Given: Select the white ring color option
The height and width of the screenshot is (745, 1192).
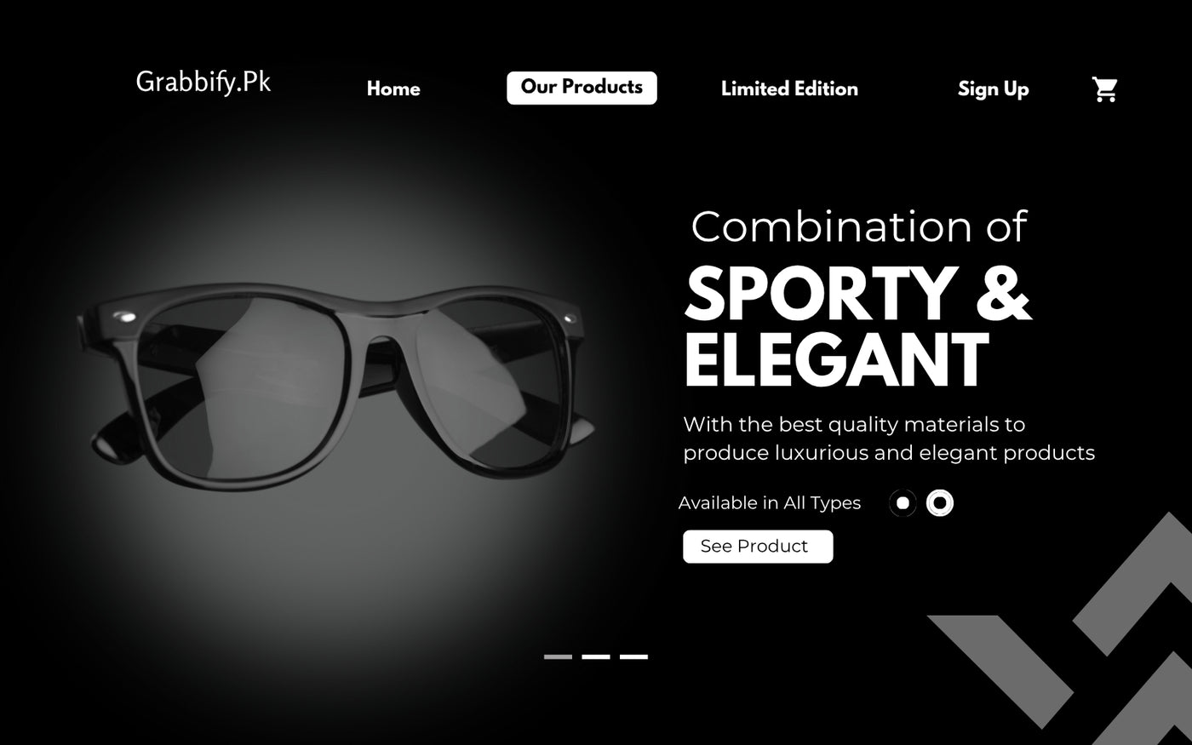Looking at the screenshot, I should pos(940,503).
